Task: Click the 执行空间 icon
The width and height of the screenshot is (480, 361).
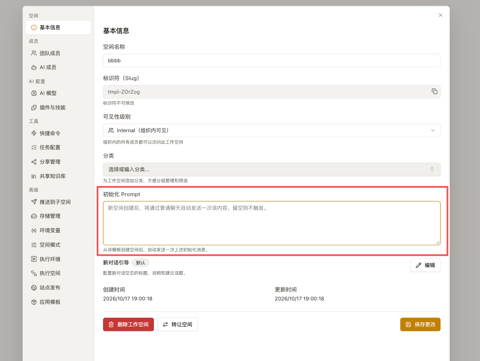Action: [x=34, y=273]
